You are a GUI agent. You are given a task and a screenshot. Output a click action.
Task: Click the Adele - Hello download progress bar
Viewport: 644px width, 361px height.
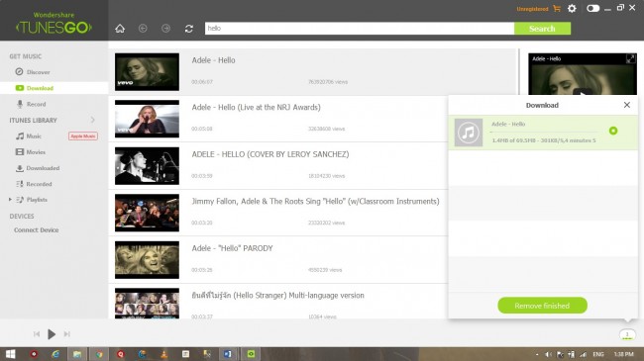tap(544, 132)
